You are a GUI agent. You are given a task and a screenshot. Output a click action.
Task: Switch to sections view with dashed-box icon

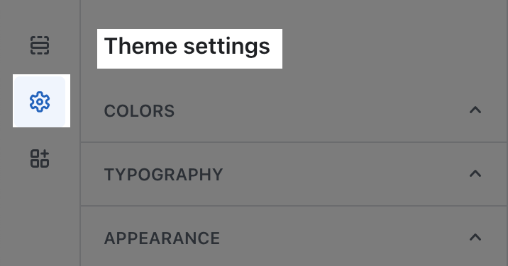pyautogui.click(x=40, y=45)
